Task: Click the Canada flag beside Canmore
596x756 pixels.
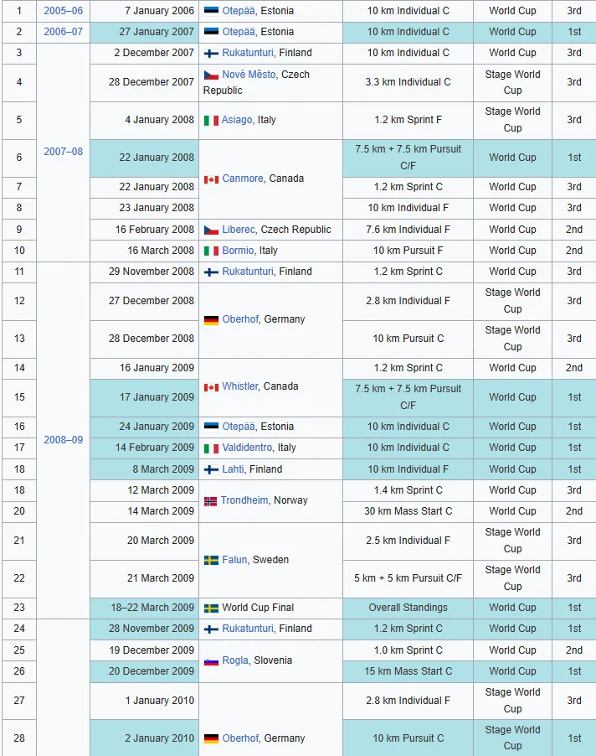Action: (x=211, y=179)
